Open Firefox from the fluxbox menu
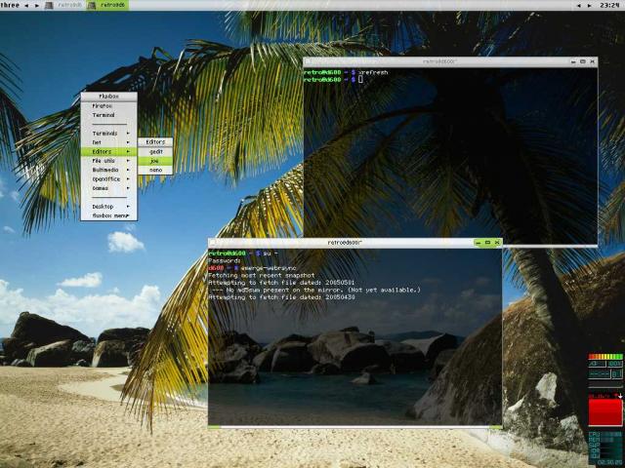 point(108,106)
